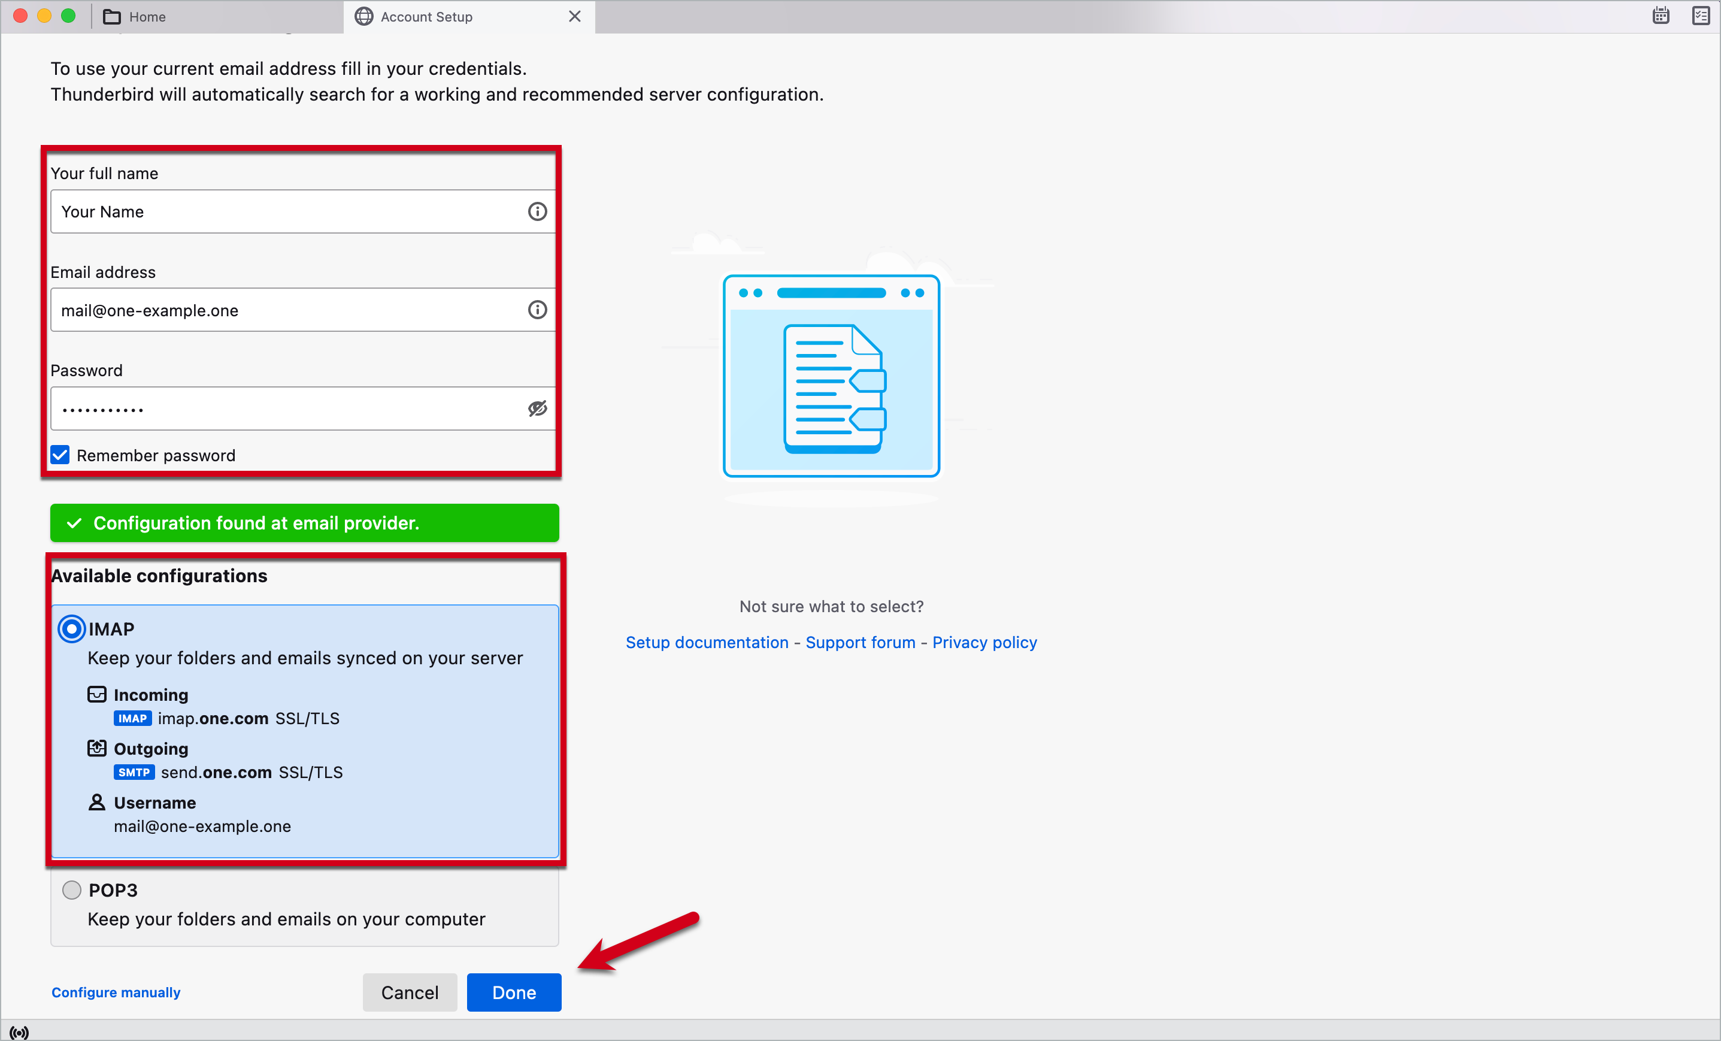Open the Setup documentation link
The height and width of the screenshot is (1041, 1721).
tap(707, 642)
